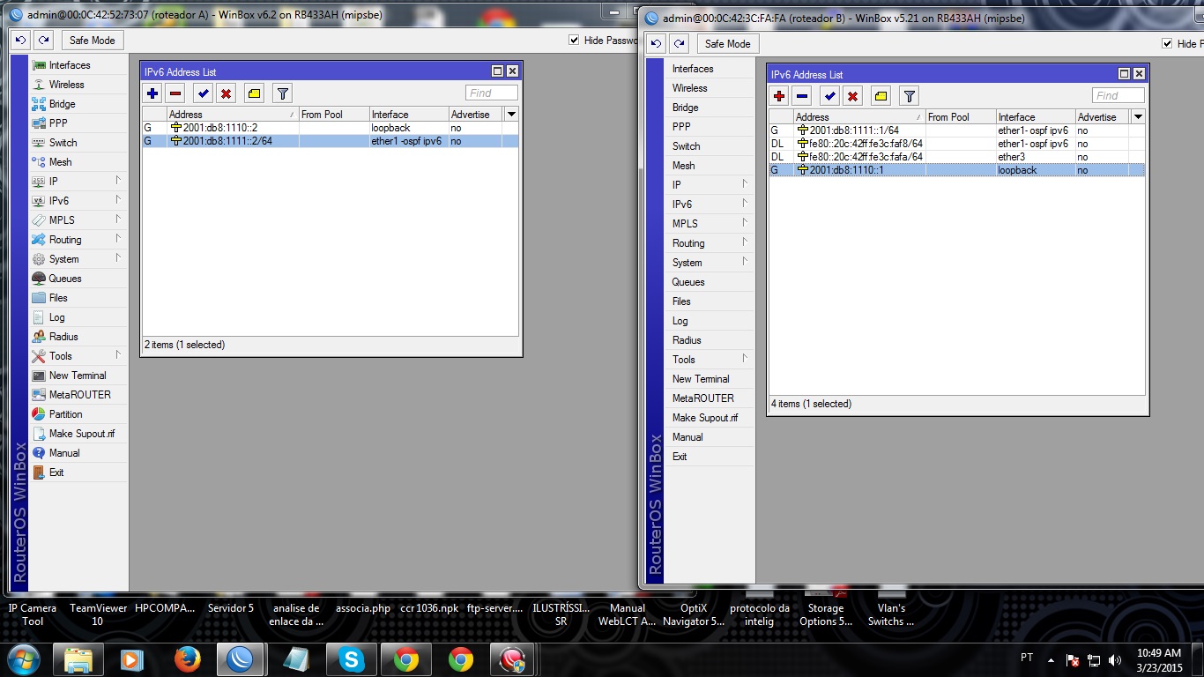Open Radius in roteador A sidebar
1204x677 pixels.
tap(78, 337)
